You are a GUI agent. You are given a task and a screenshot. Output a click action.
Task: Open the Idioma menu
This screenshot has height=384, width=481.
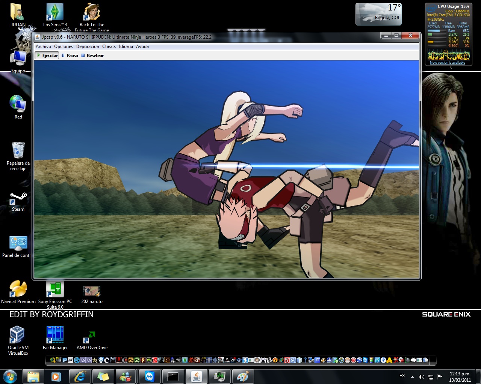coord(126,46)
